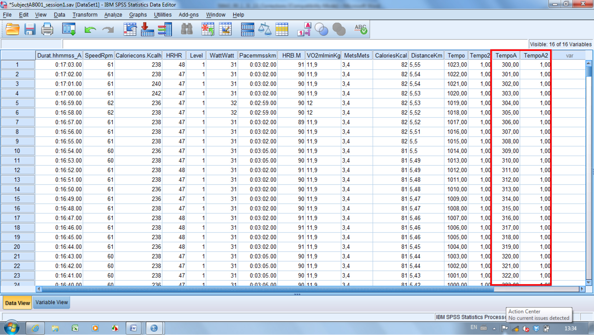
Task: Select row 10 by its row number header
Action: click(x=17, y=151)
